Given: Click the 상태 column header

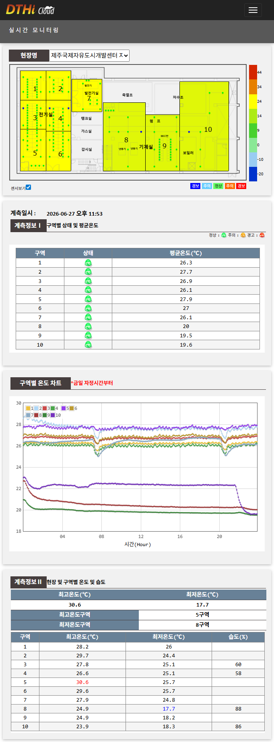Looking at the screenshot, I should [x=88, y=253].
